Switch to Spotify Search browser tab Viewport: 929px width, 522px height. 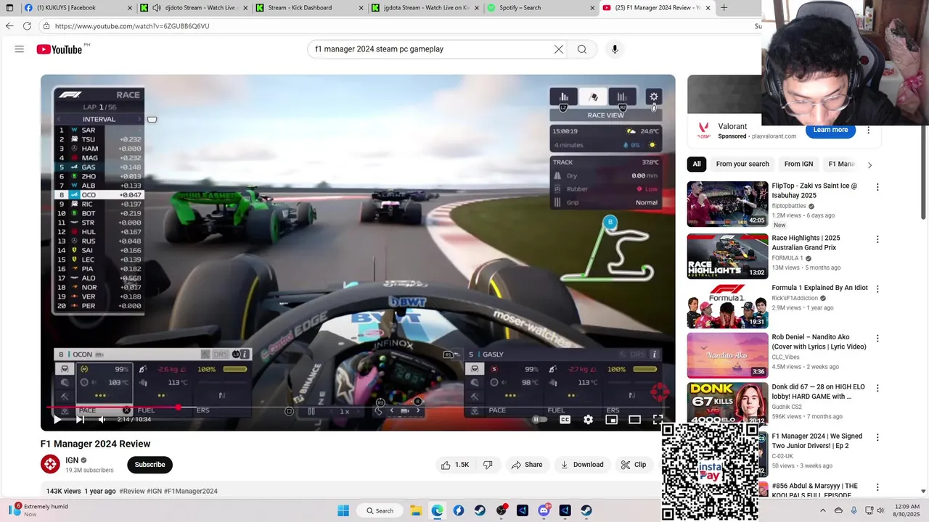tap(539, 8)
